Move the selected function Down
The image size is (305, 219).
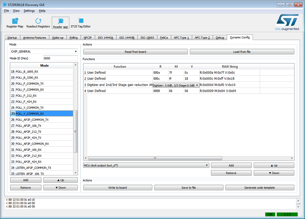(274, 173)
